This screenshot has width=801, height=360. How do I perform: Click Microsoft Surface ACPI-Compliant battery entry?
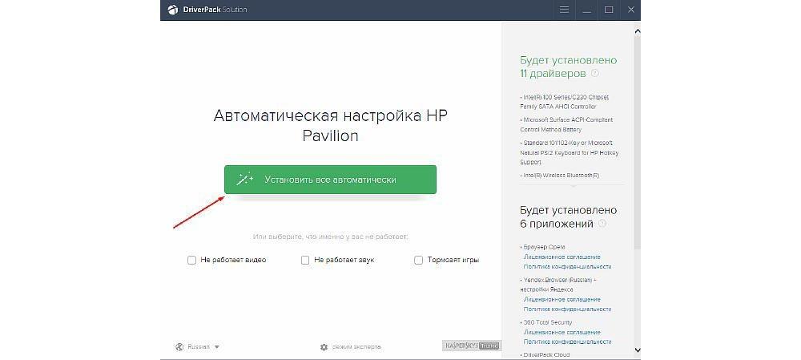566,124
